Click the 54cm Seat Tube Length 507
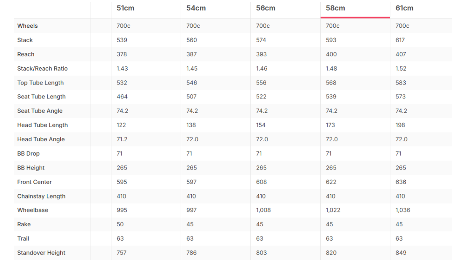This screenshot has width=466, height=262. pos(191,96)
